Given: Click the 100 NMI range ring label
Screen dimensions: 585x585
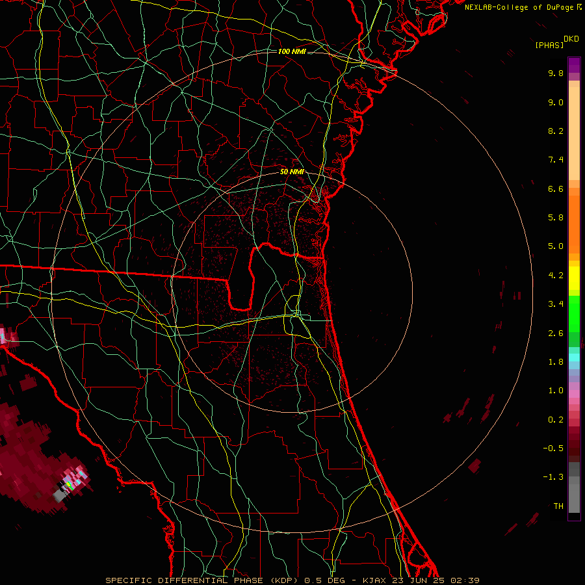Looking at the screenshot, I should click(x=292, y=51).
